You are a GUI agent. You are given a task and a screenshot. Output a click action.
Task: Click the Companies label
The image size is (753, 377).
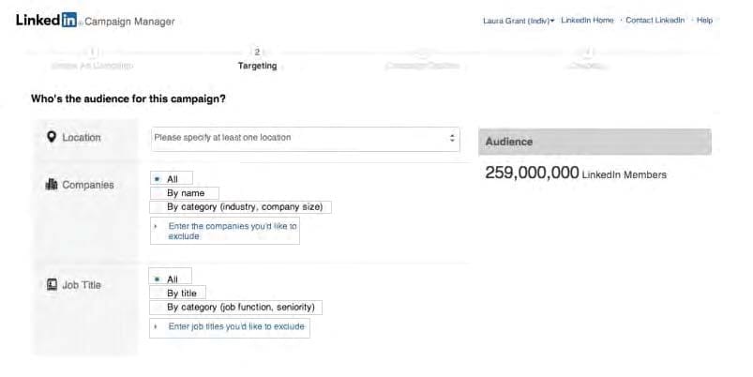pos(88,185)
